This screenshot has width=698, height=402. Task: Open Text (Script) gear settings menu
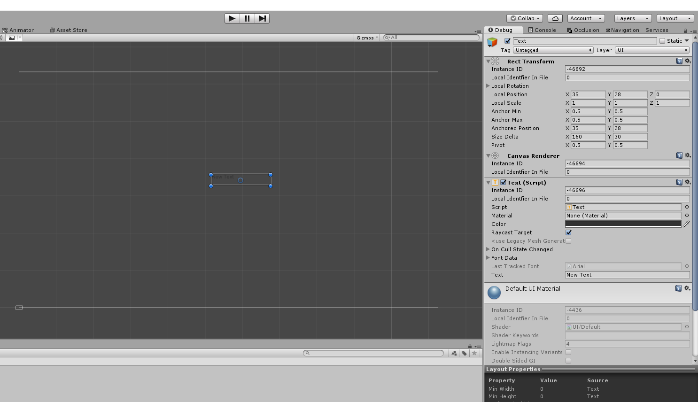pyautogui.click(x=687, y=182)
